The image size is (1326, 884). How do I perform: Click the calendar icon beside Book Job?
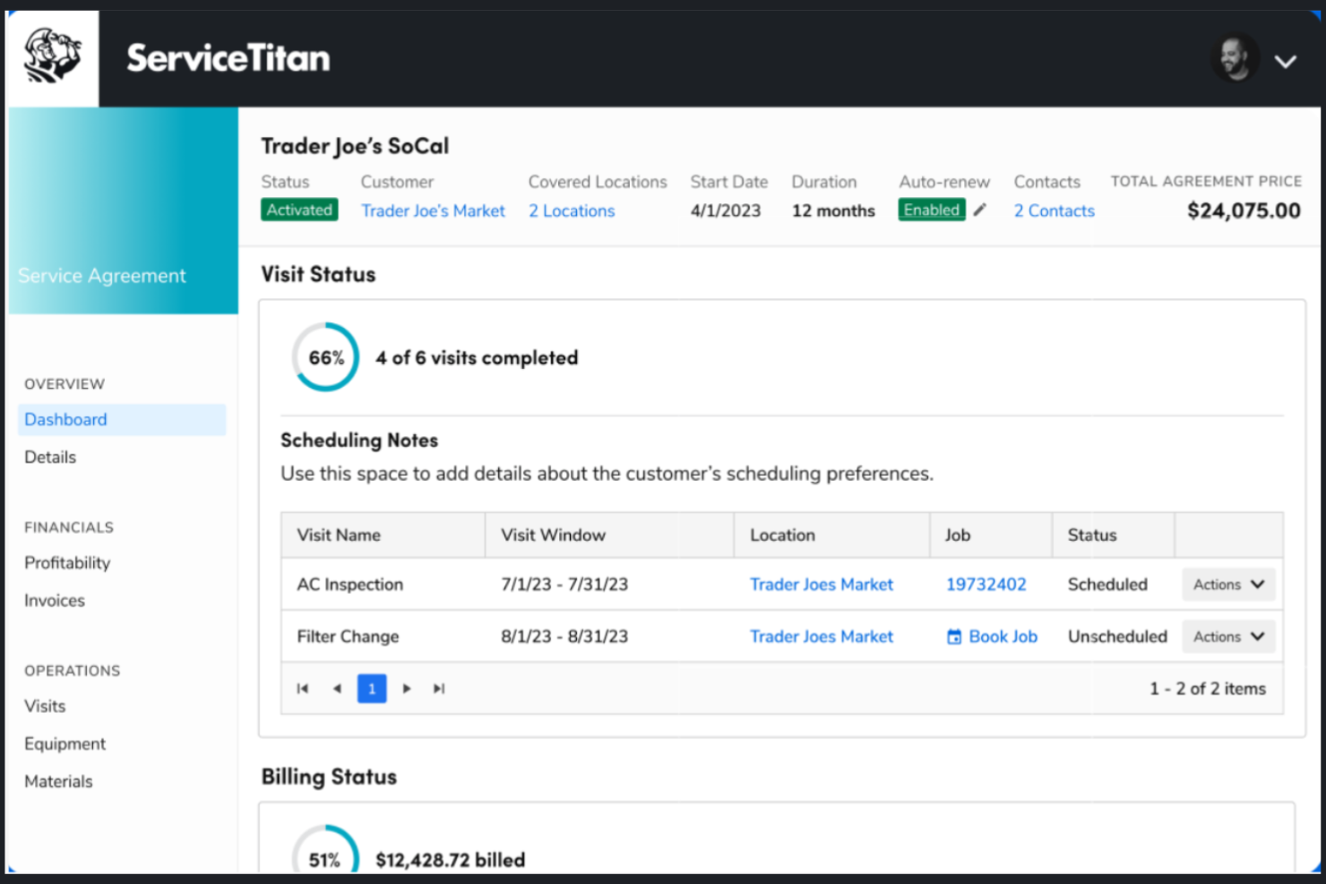coord(952,636)
